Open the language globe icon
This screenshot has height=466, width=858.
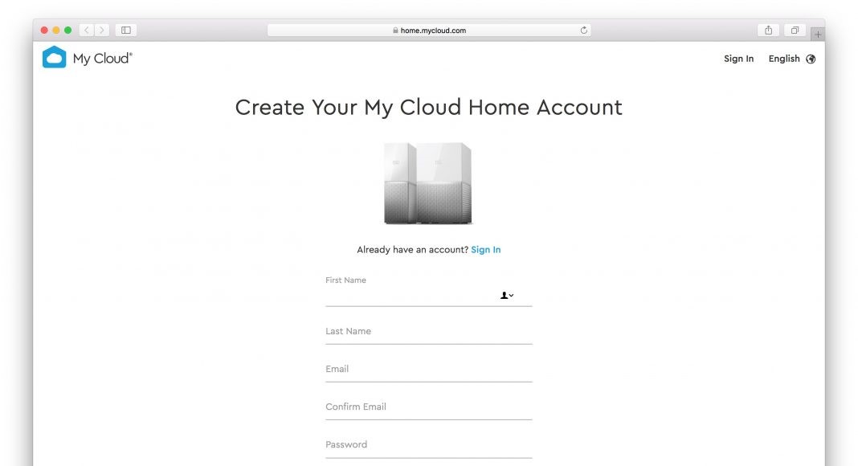click(x=811, y=59)
